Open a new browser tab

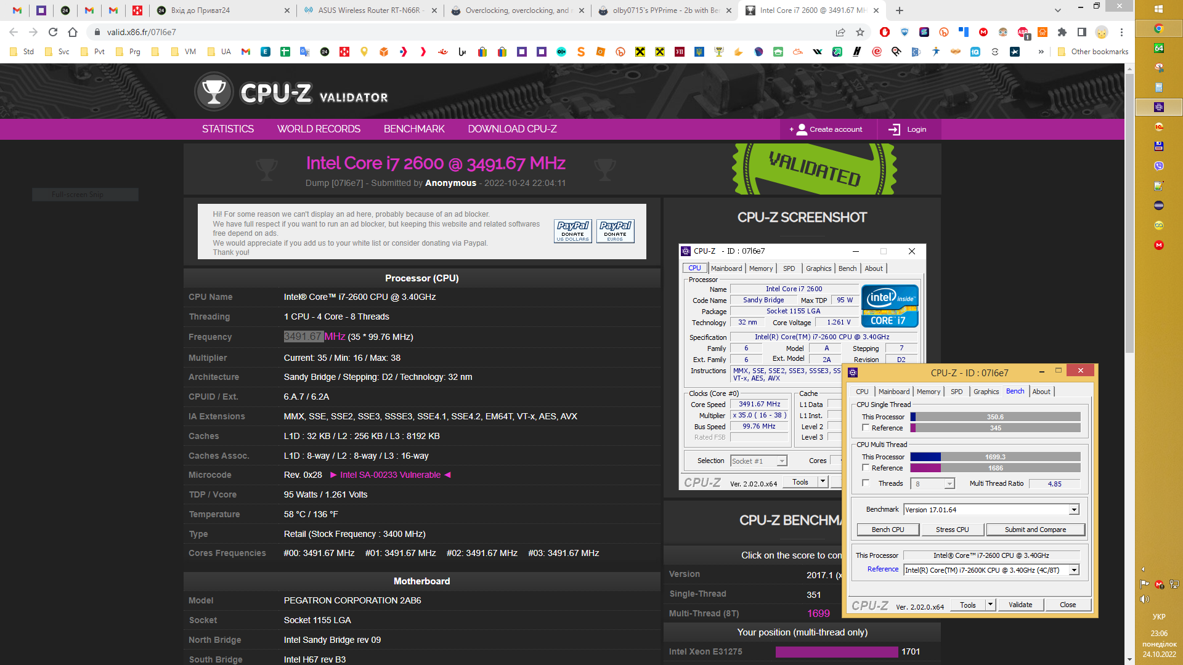tap(900, 10)
